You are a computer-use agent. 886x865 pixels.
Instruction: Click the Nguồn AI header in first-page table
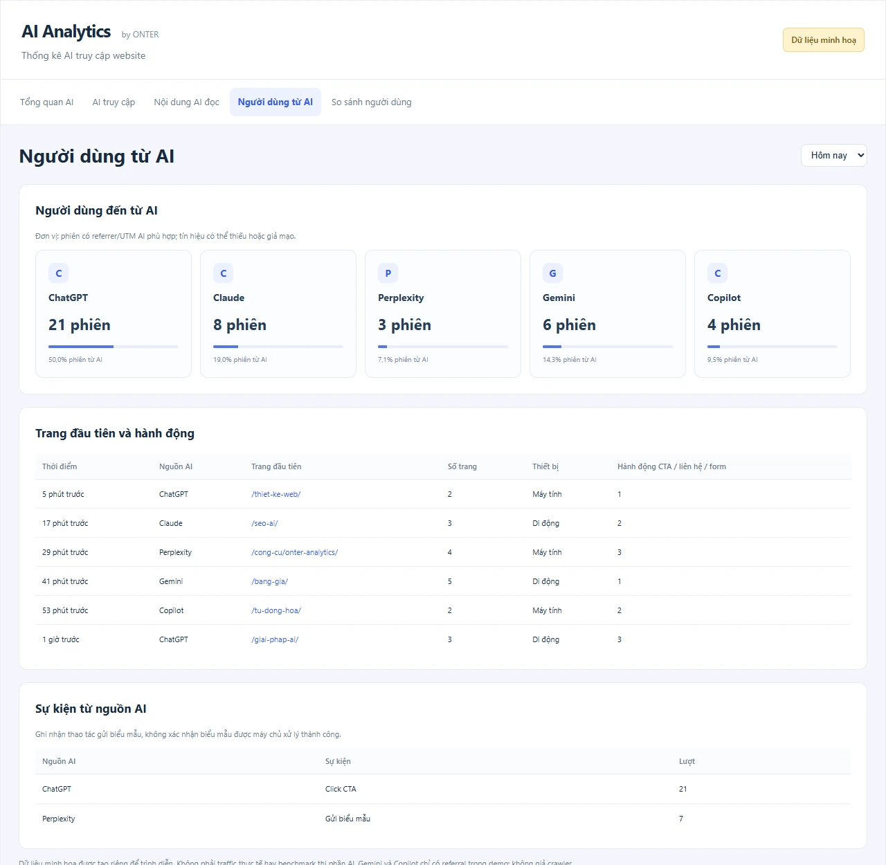(x=176, y=466)
